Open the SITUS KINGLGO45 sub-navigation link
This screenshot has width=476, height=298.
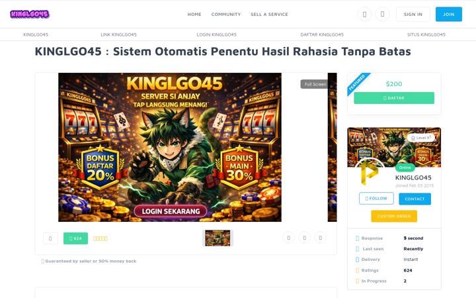(426, 34)
